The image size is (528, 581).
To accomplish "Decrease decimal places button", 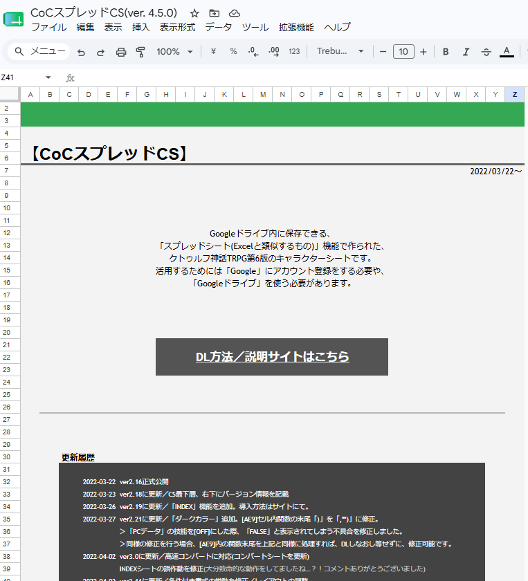I will click(253, 51).
